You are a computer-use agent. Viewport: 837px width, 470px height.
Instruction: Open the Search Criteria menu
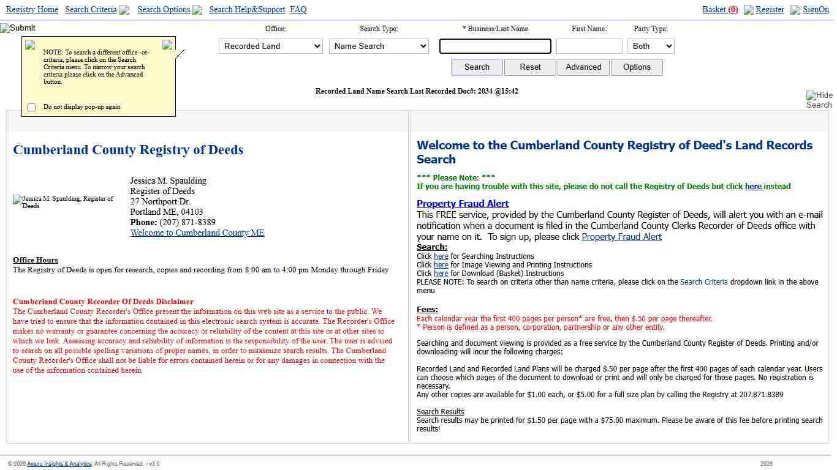[91, 10]
